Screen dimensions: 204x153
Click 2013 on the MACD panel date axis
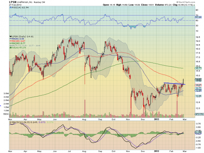[156, 151]
